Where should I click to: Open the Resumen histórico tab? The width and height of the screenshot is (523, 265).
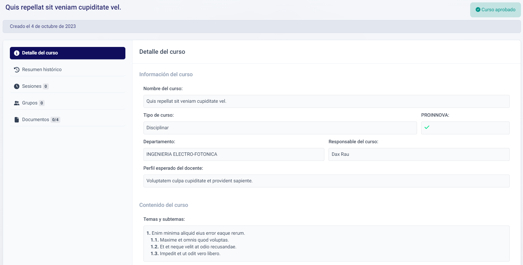(x=42, y=70)
